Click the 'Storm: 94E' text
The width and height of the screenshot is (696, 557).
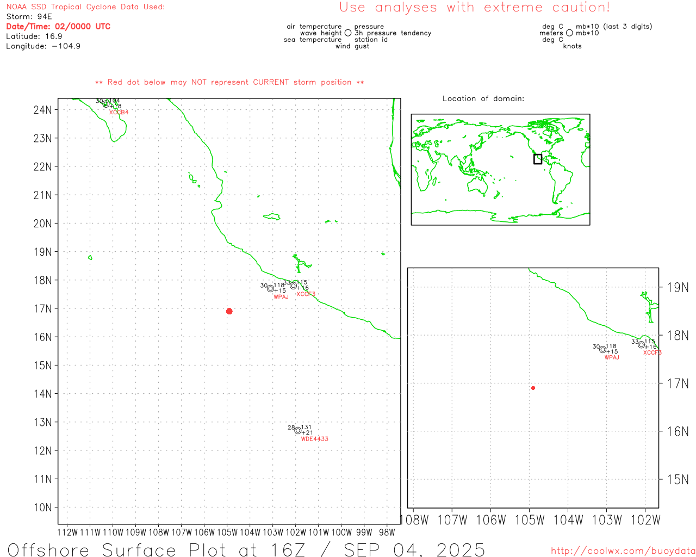pos(29,17)
